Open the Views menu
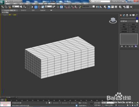 tap(28, 4)
